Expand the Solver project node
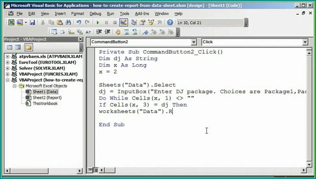 [x=7, y=68]
